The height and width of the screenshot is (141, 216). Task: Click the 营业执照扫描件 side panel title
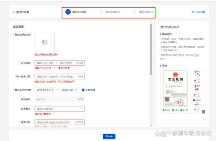170,27
